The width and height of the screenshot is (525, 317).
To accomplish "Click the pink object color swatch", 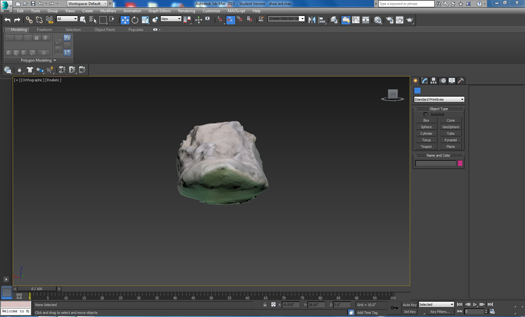I will pyautogui.click(x=460, y=163).
